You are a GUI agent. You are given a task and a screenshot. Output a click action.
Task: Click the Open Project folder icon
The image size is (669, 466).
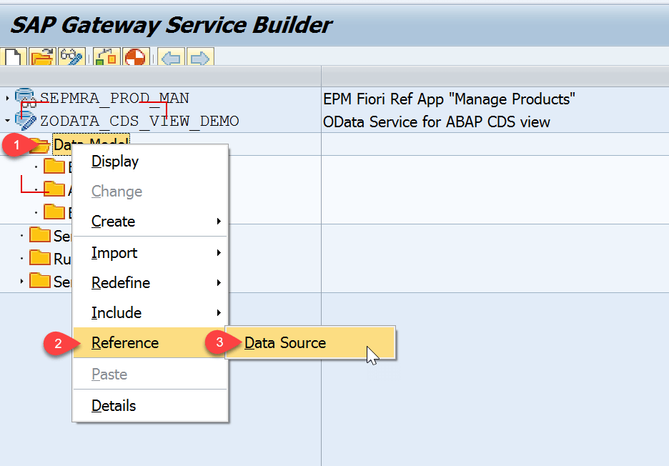tap(42, 56)
